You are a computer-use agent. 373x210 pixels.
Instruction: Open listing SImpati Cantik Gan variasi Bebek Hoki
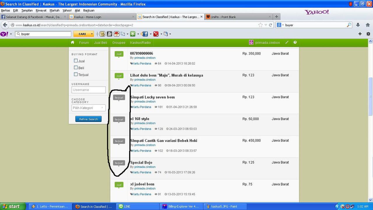pos(163,141)
